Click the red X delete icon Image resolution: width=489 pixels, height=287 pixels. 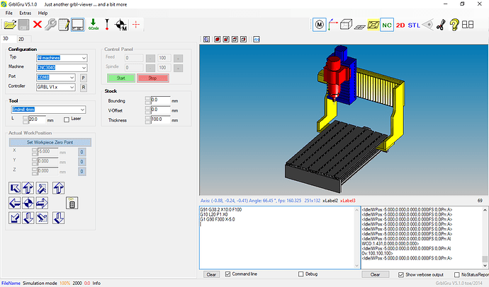(38, 25)
